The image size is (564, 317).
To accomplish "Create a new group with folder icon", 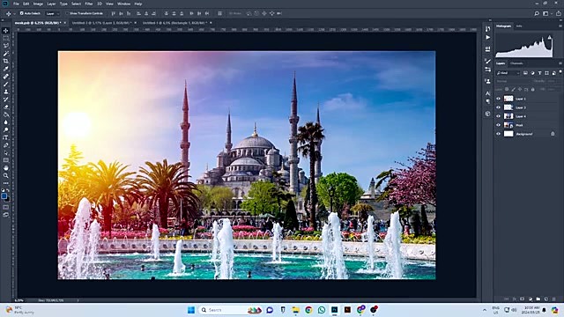I will click(x=538, y=299).
